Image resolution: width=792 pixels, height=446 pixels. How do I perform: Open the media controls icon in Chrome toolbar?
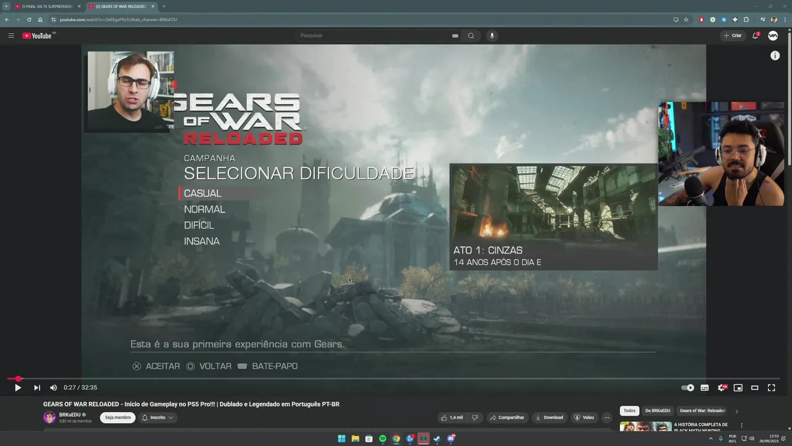[x=762, y=19]
